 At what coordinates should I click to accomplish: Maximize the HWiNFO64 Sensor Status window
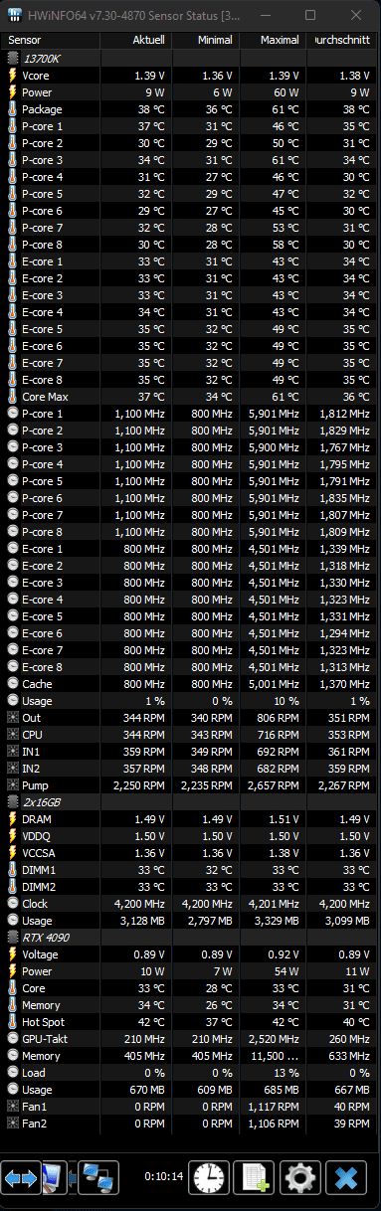pyautogui.click(x=310, y=15)
